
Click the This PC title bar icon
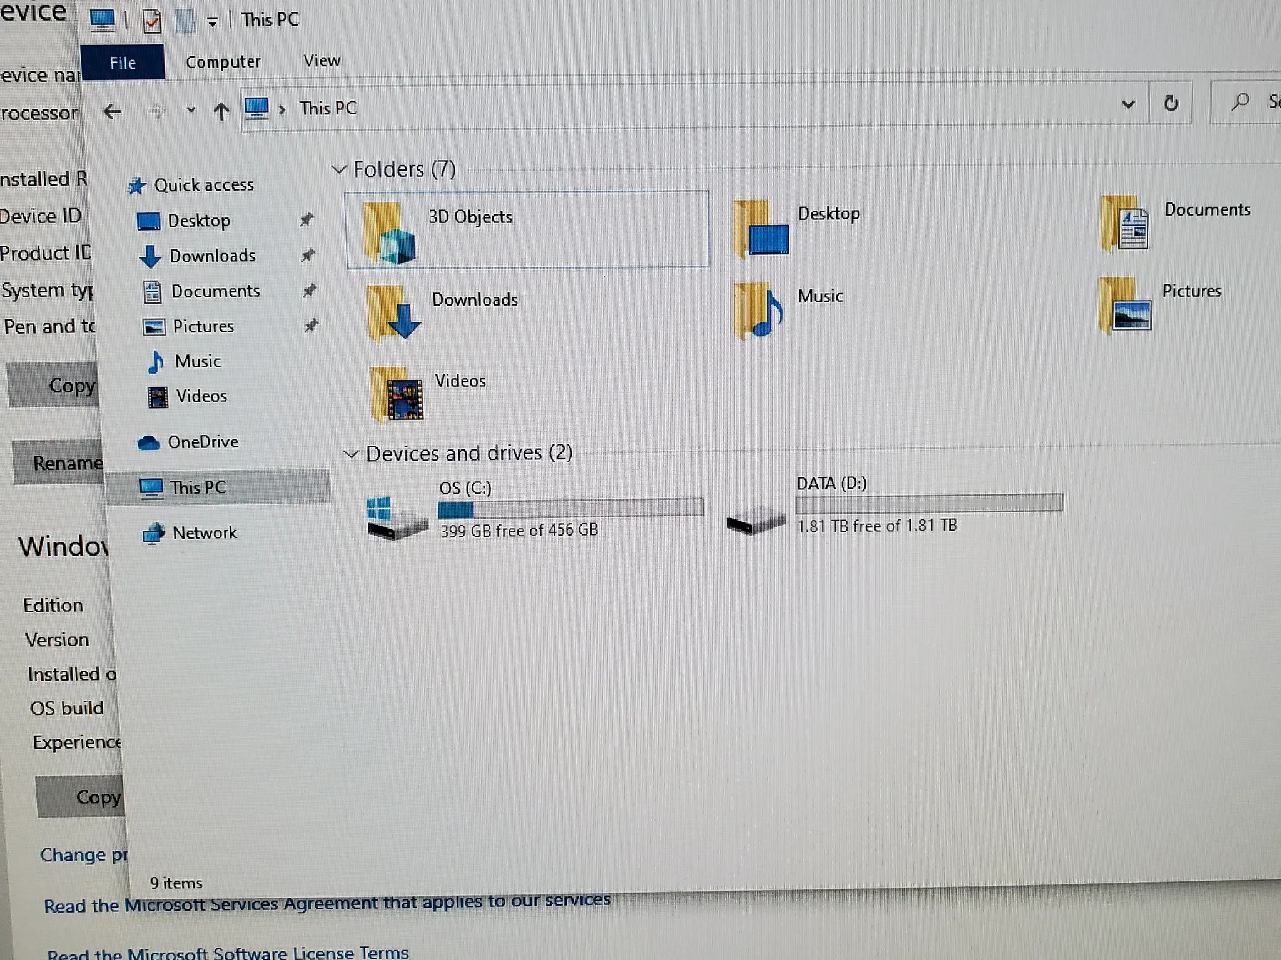tap(103, 21)
